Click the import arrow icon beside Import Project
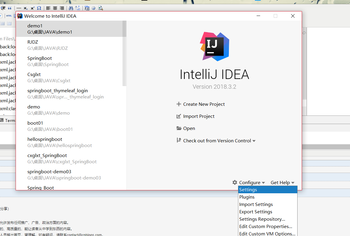Viewport: 350px width, 236px height. point(179,116)
